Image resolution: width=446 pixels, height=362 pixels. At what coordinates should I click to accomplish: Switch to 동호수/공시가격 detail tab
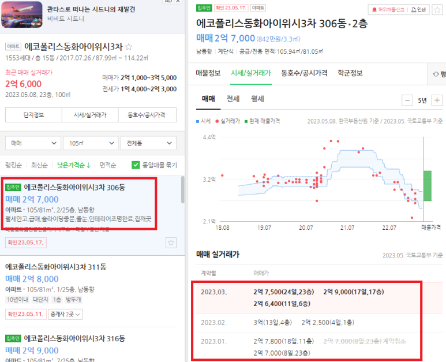[304, 73]
